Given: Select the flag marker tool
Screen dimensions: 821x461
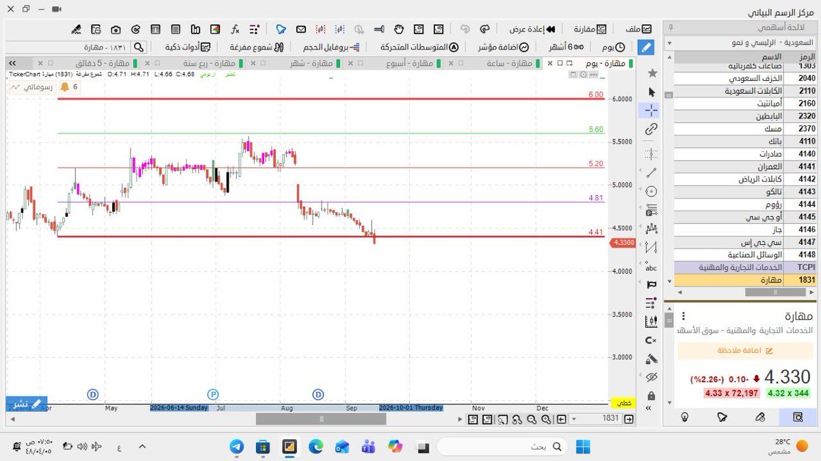Looking at the screenshot, I should tap(651, 284).
